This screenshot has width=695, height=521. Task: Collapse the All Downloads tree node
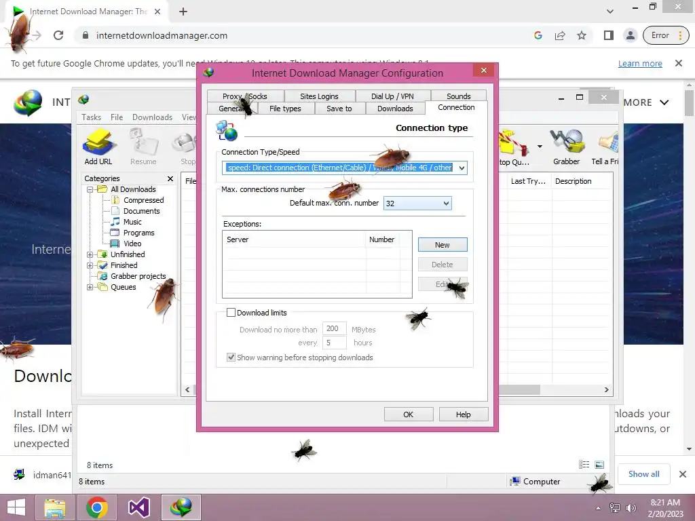(x=90, y=190)
